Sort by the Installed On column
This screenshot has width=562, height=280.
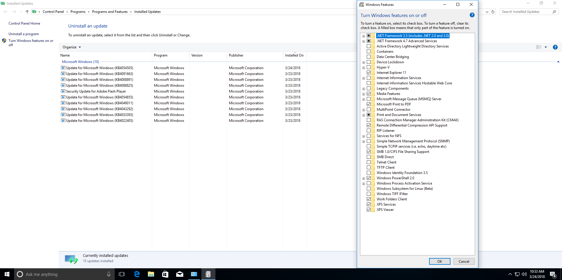[295, 55]
